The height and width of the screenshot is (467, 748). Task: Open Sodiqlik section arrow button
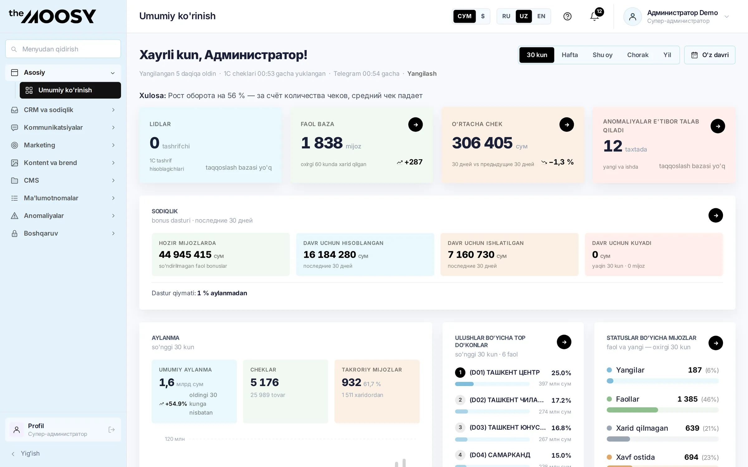click(x=716, y=215)
